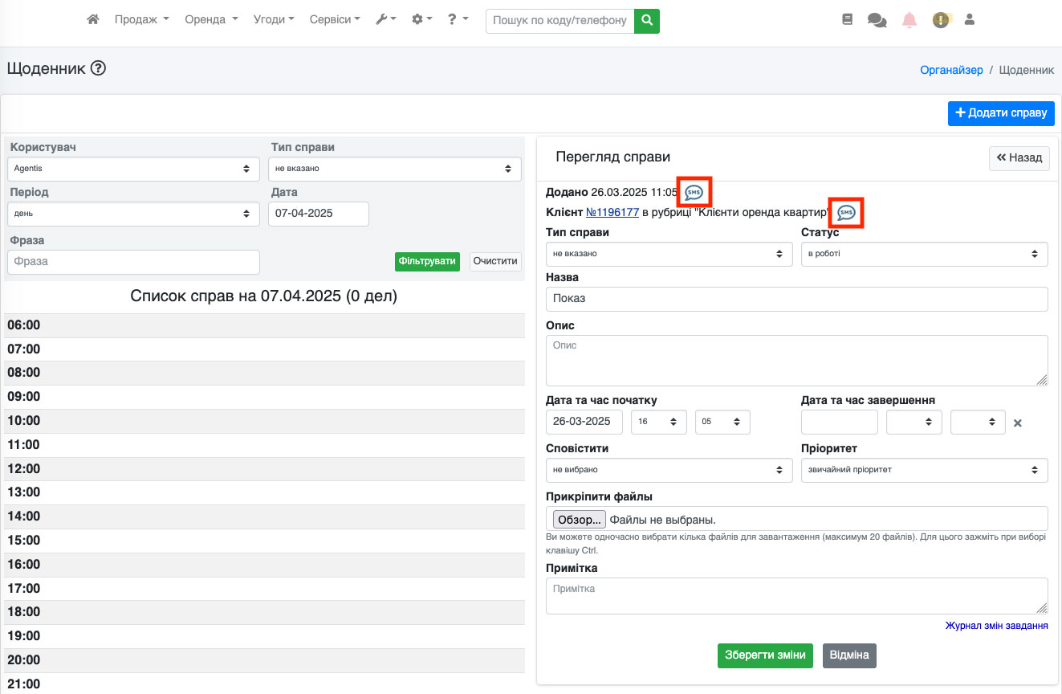1062x694 pixels.
Task: Expand the Пріоритет dropdown
Action: [x=924, y=470]
